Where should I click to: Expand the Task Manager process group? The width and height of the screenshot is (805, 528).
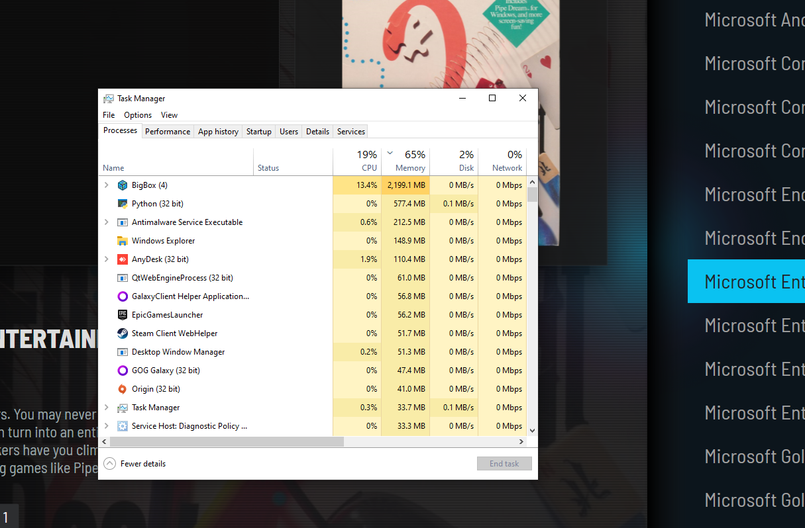tap(107, 408)
